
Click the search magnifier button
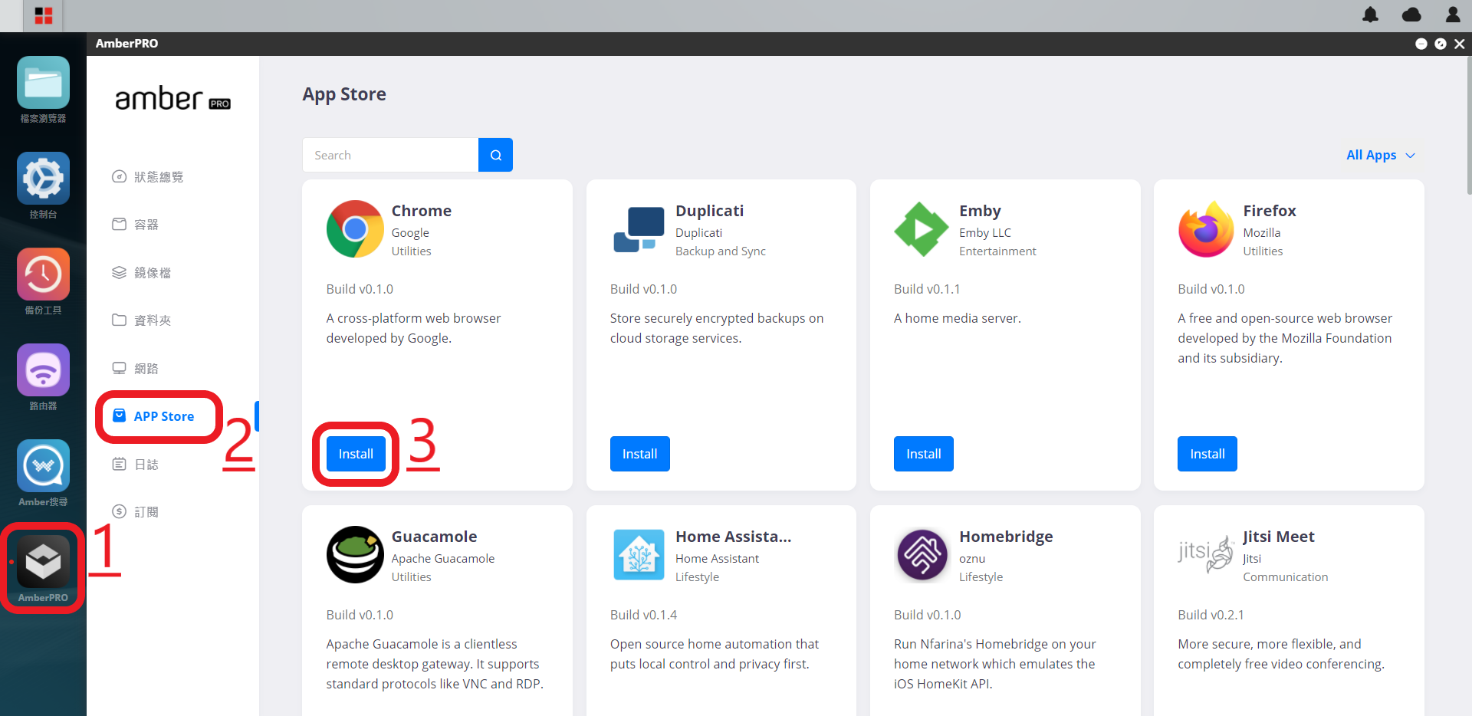pyautogui.click(x=496, y=155)
